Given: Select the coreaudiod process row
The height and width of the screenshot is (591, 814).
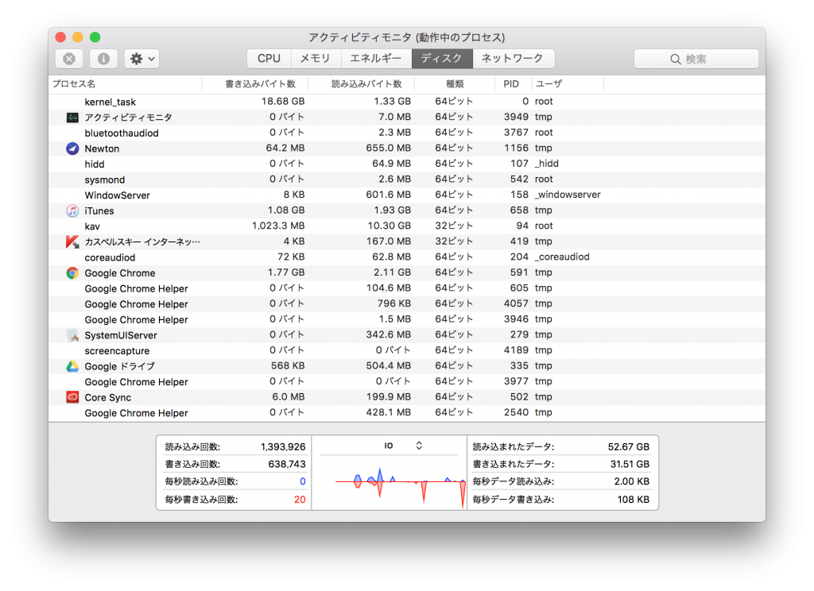Looking at the screenshot, I should [x=407, y=257].
